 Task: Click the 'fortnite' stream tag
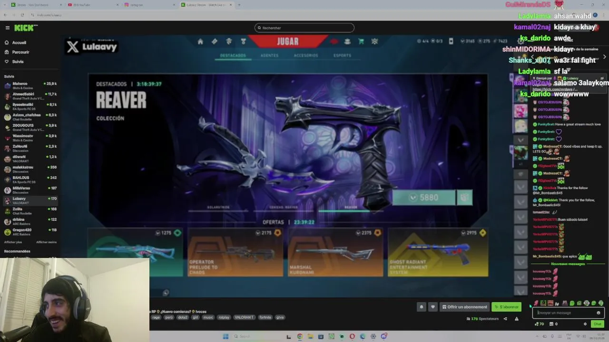tap(265, 317)
